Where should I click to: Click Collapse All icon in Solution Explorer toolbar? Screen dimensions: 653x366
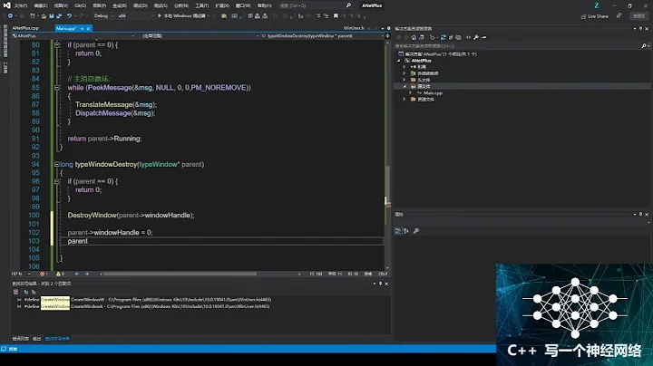[x=451, y=37]
